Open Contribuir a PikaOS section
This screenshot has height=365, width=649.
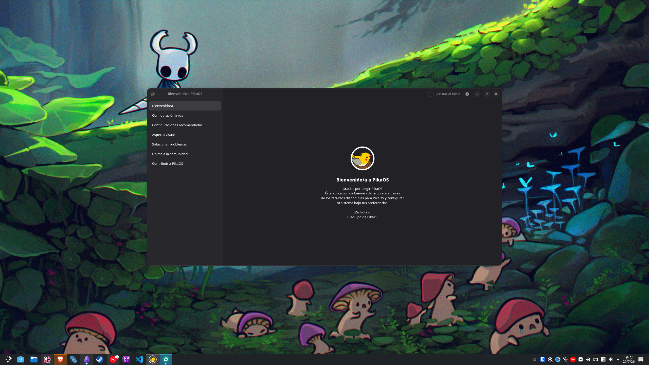point(185,164)
